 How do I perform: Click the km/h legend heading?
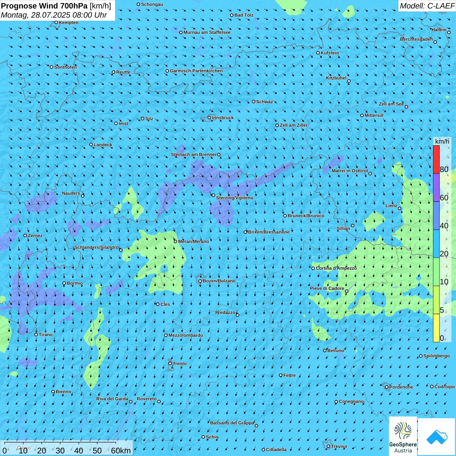(442, 141)
